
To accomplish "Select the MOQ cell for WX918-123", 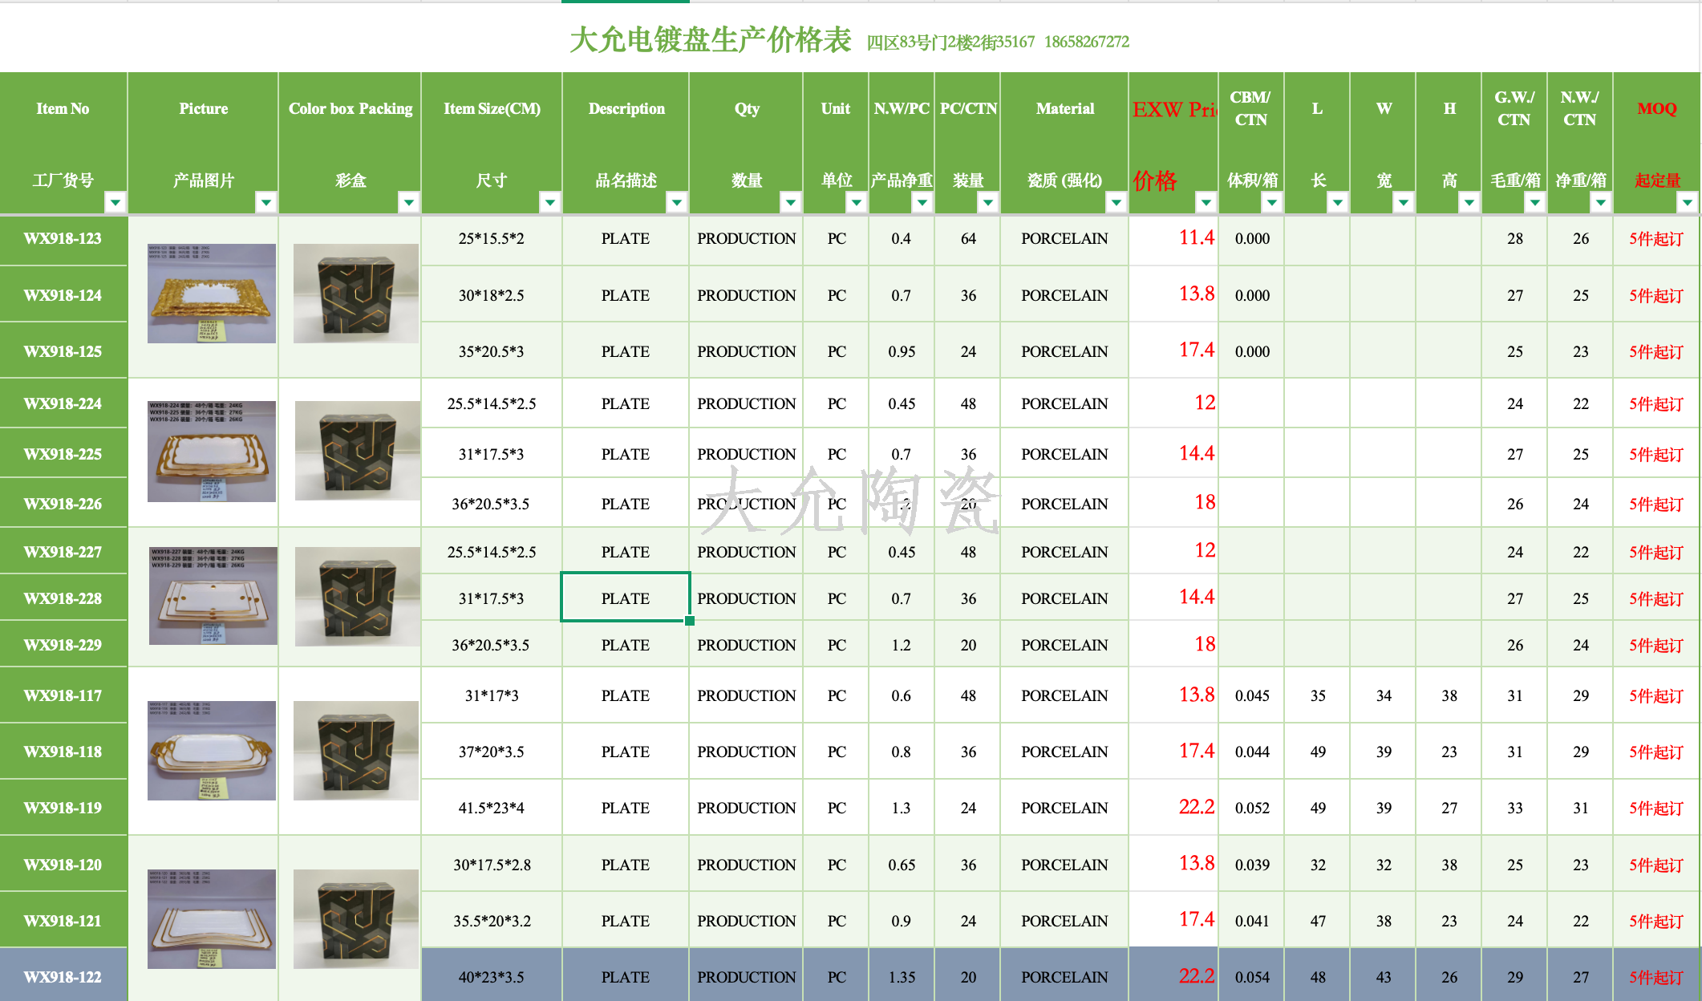I will (x=1655, y=238).
